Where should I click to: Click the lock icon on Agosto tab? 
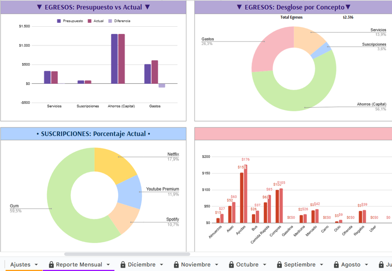[x=336, y=265]
